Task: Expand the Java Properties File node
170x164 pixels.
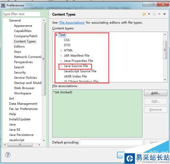Action: [61, 61]
